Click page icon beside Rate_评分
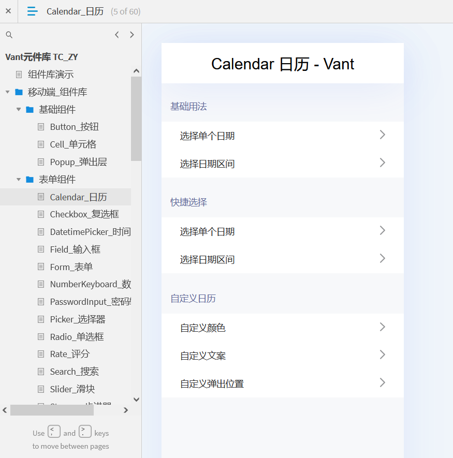 (41, 354)
